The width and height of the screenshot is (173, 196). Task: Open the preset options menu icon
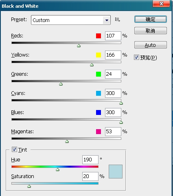117,20
